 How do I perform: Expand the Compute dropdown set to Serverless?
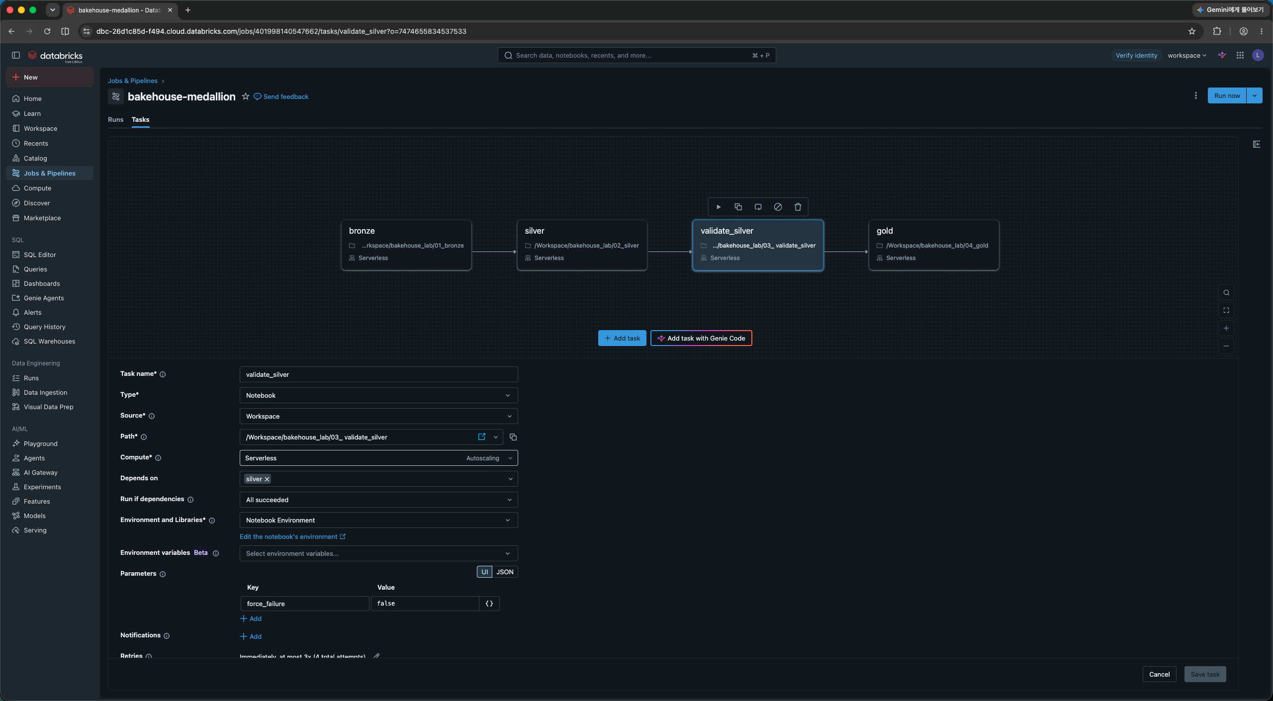tap(378, 458)
